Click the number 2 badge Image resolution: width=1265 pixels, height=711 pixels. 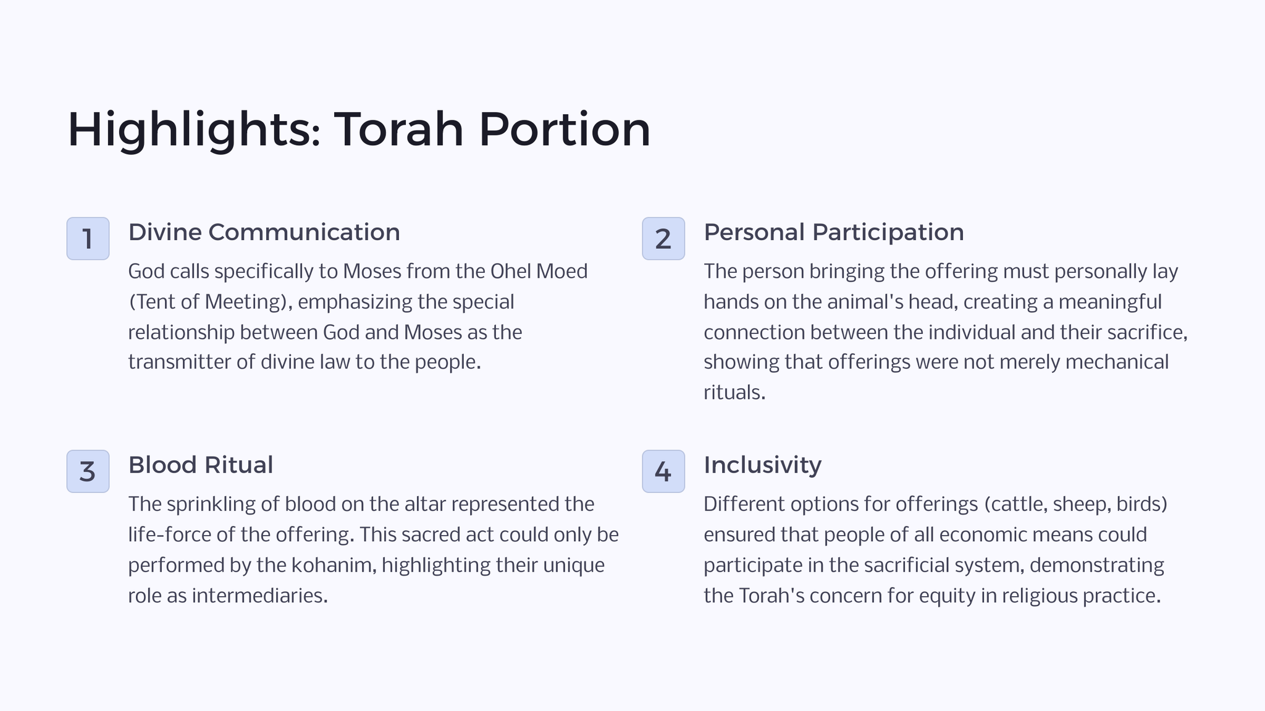pos(663,238)
